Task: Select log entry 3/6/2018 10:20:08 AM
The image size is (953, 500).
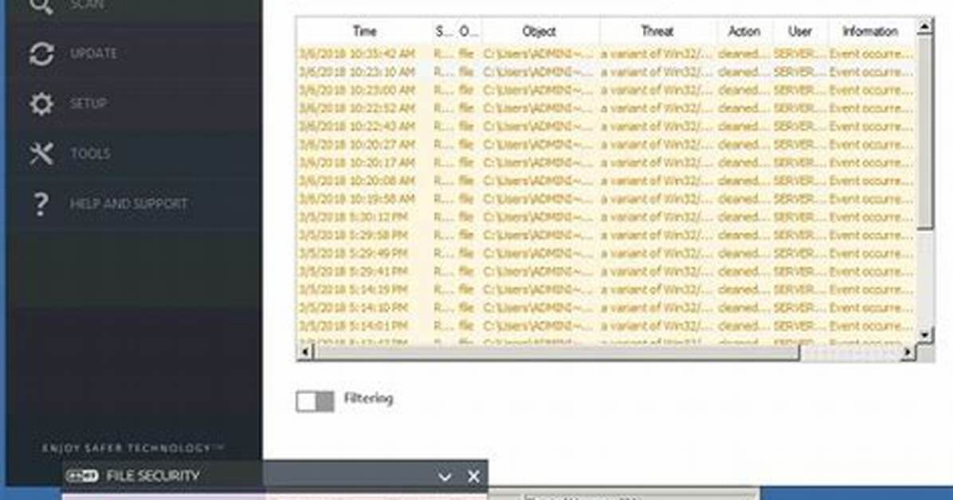Action: click(606, 181)
